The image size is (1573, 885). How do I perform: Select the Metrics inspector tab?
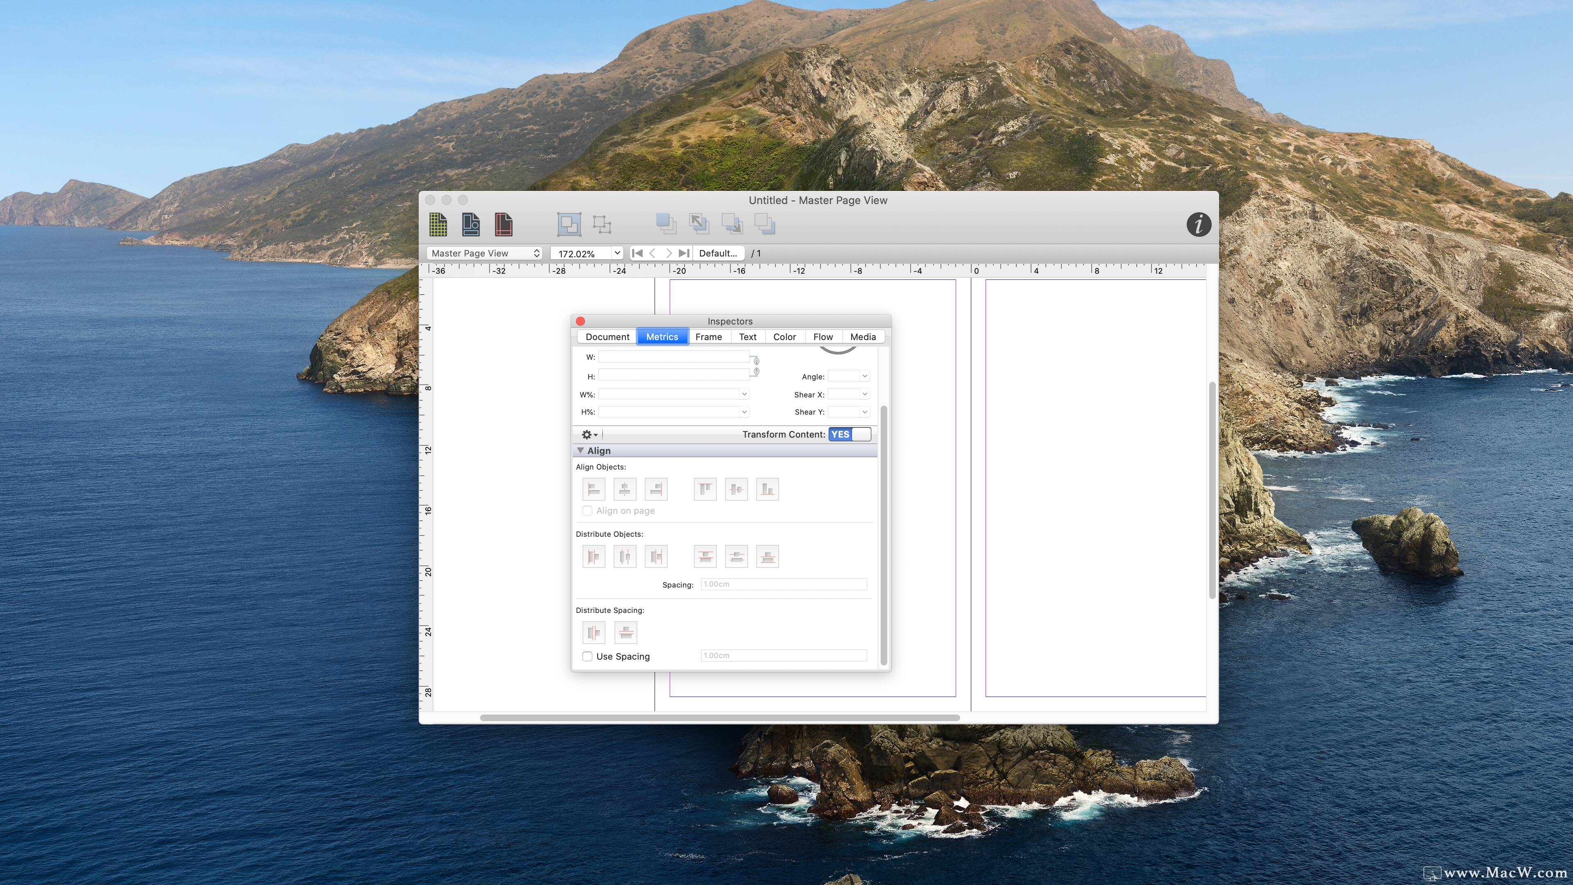click(x=662, y=336)
